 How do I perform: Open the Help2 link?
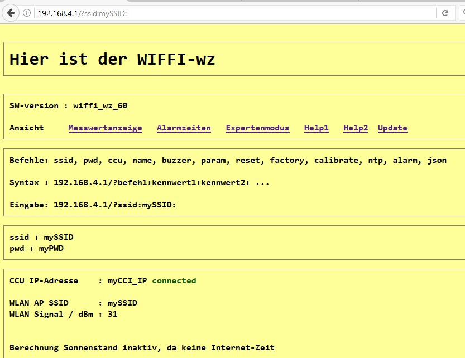click(356, 128)
